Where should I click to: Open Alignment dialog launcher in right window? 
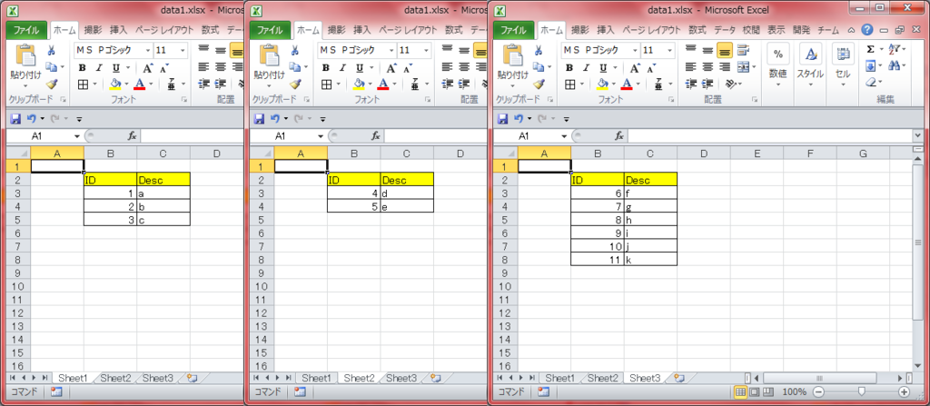[x=755, y=100]
